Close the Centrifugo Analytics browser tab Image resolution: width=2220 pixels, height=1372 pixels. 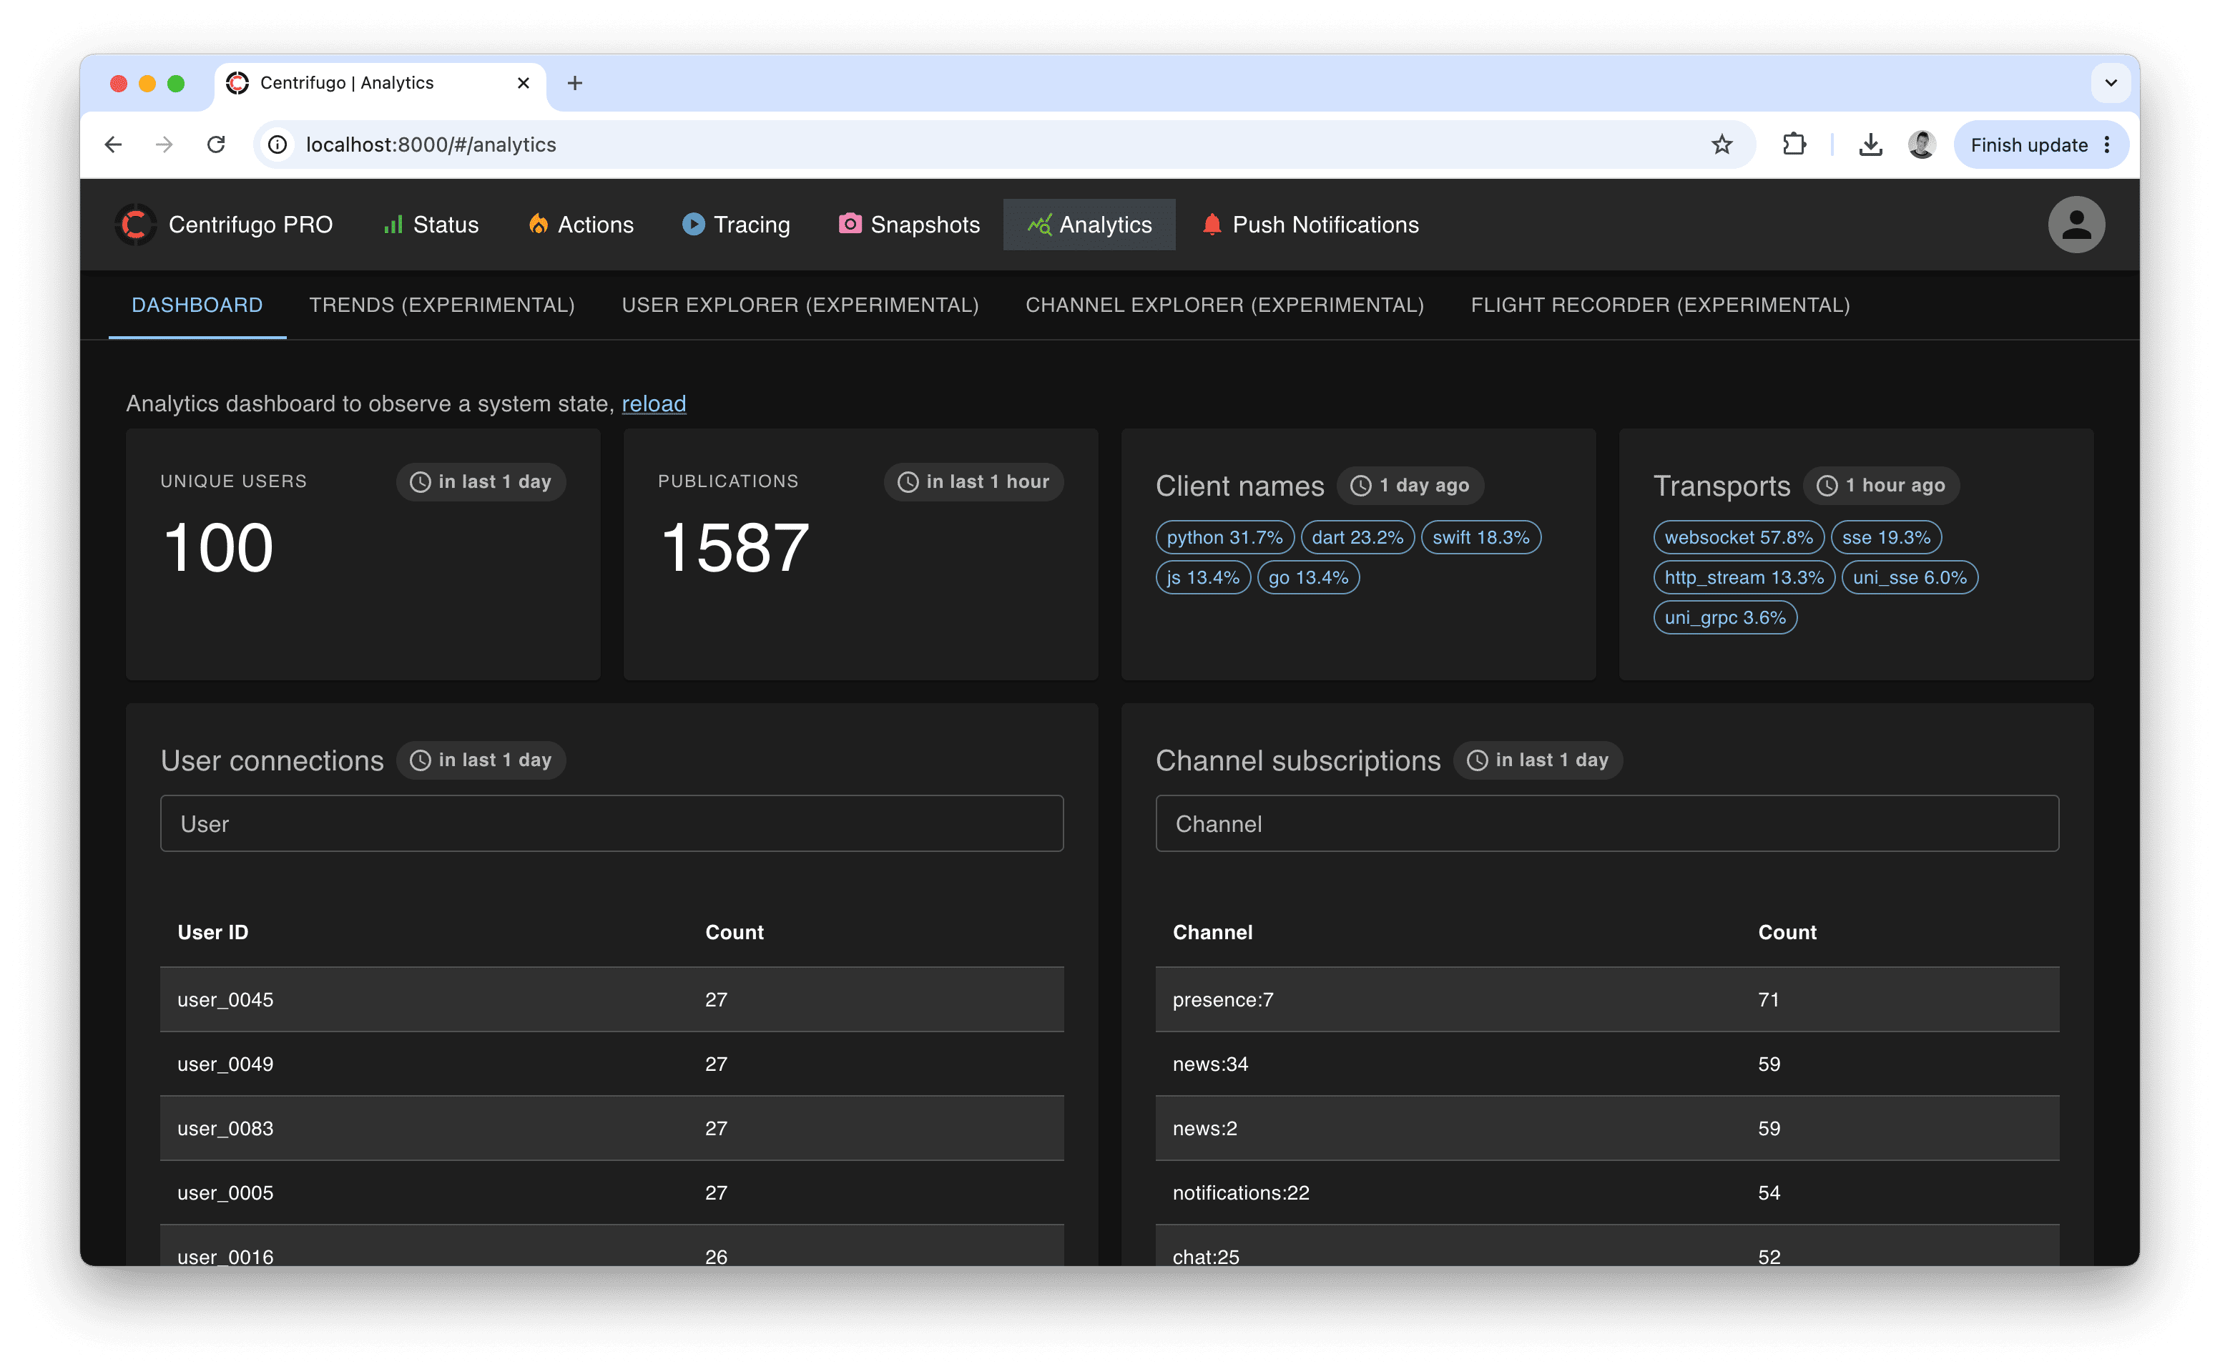pos(524,84)
